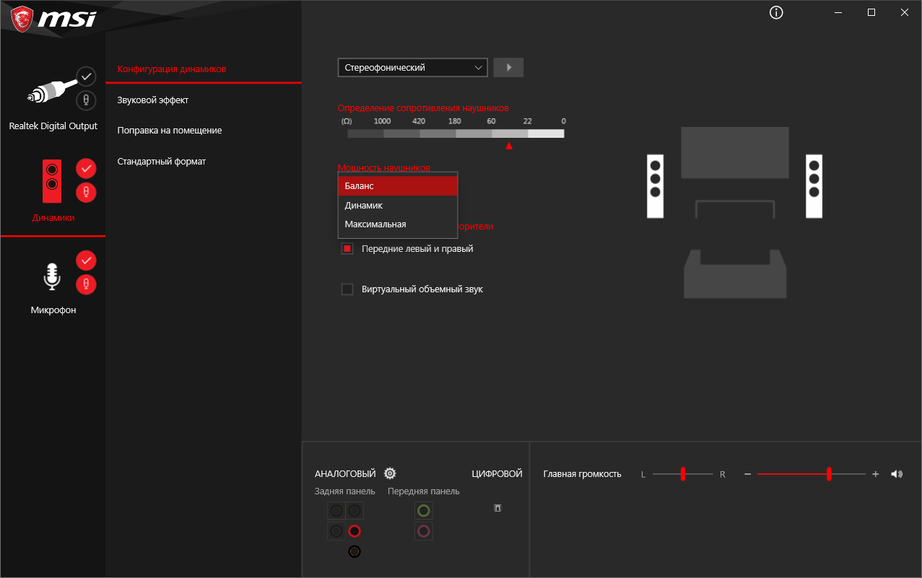This screenshot has width=922, height=578.
Task: Mute main volume with the speaker icon
Action: (x=897, y=474)
